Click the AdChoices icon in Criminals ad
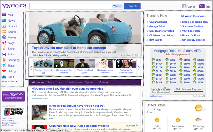The width and height of the screenshot is (213, 132). 137,125
